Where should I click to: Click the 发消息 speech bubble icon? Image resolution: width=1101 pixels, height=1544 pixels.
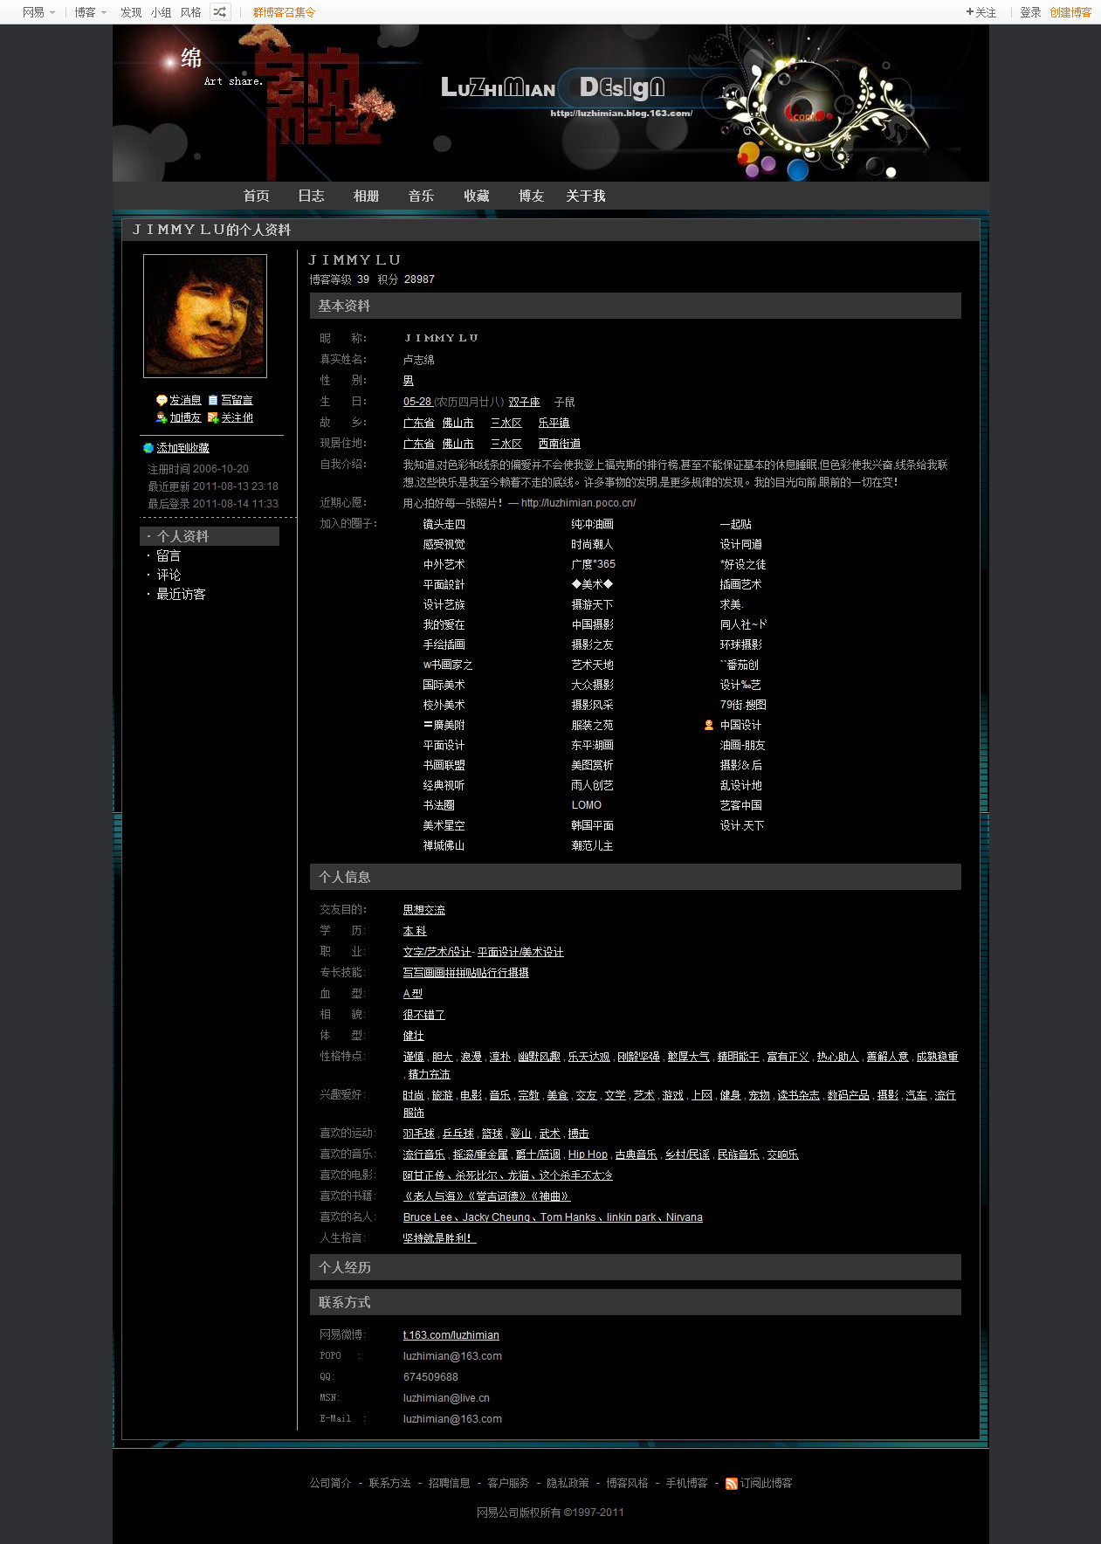click(x=162, y=400)
